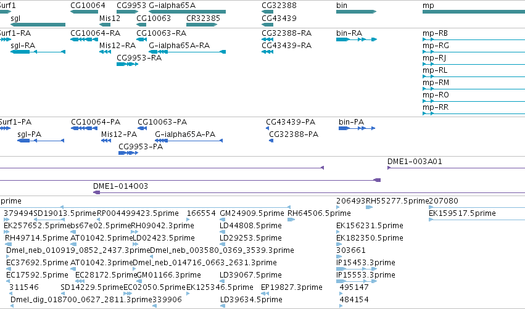This screenshot has width=525, height=309.
Task: Select EST EK125346.5prime
Action: [220, 287]
